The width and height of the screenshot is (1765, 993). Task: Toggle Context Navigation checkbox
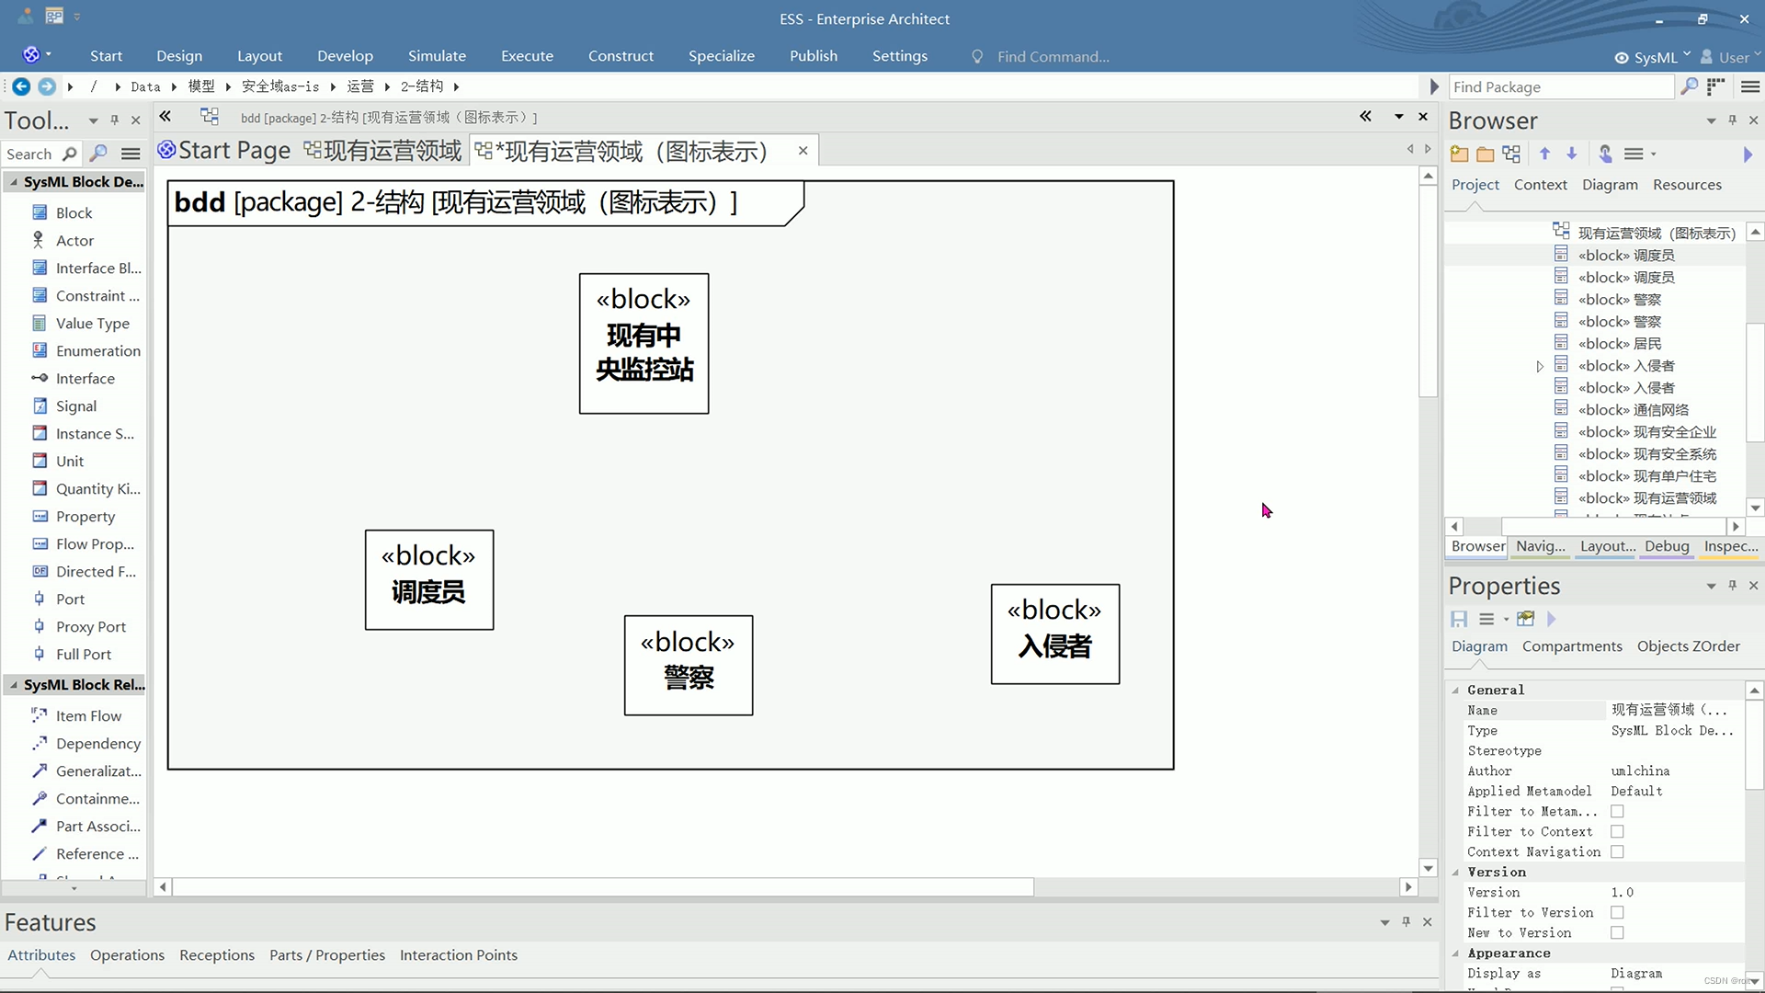point(1617,852)
